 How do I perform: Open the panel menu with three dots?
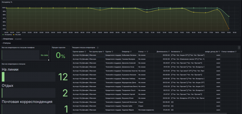[239, 48]
